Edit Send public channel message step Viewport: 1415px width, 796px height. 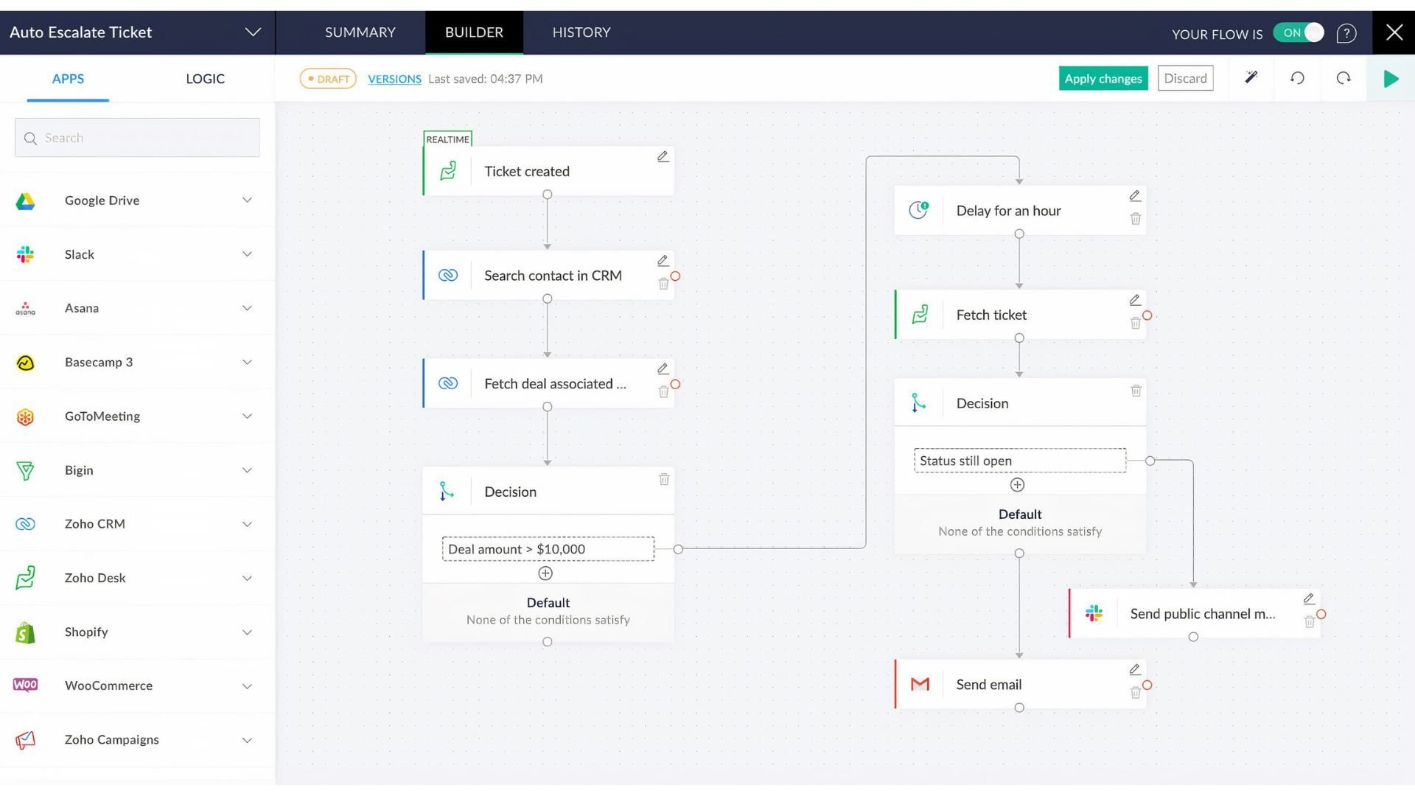click(1309, 599)
